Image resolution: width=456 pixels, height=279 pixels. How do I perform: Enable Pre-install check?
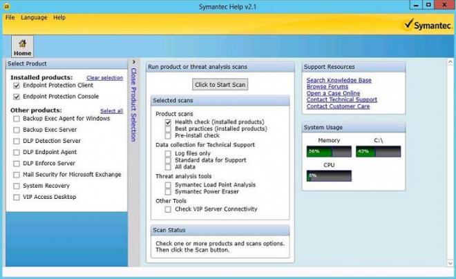coord(168,136)
